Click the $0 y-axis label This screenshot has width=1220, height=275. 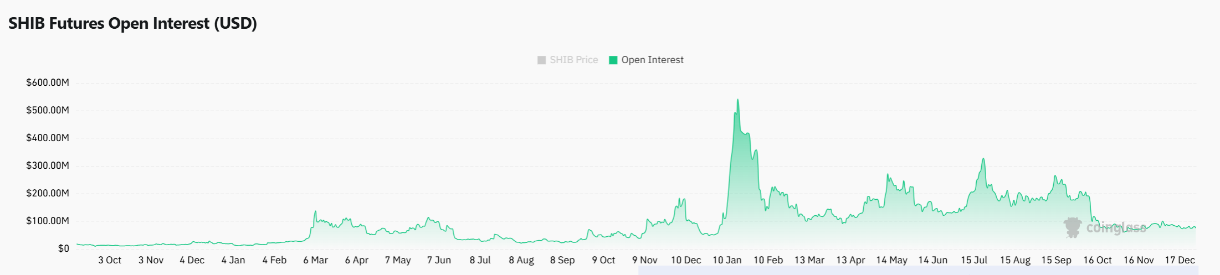(64, 248)
